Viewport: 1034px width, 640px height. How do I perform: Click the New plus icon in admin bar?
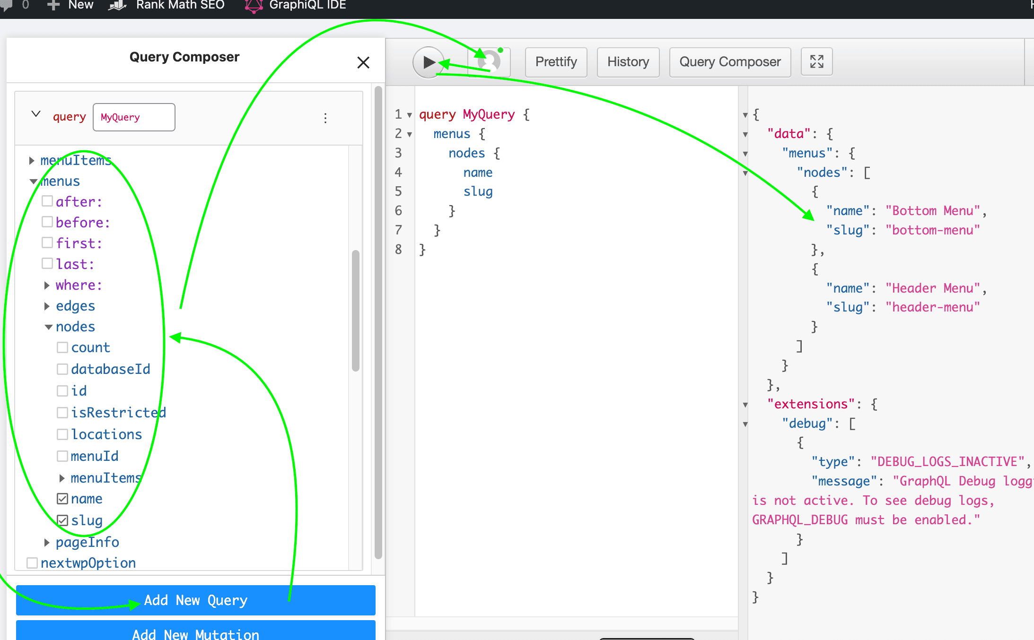(x=53, y=5)
